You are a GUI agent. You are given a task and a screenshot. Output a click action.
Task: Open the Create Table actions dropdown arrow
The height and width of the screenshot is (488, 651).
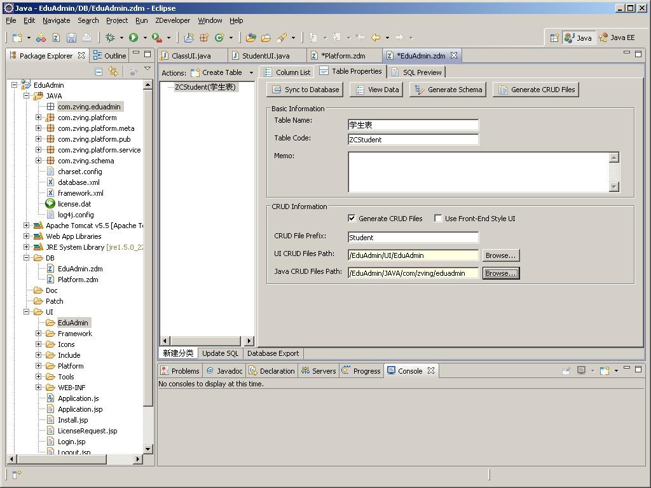point(251,72)
